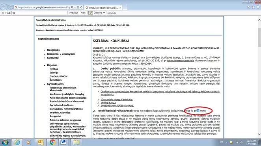Image resolution: width=261 pixels, height=146 pixels.
Task: Open the Home icon in browser toolbar
Action: (248, 7)
